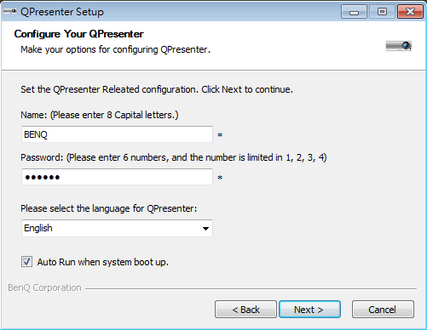Screen dimensions: 427x330
Task: Click the projector icon in title bar
Action: pyautogui.click(x=10, y=11)
